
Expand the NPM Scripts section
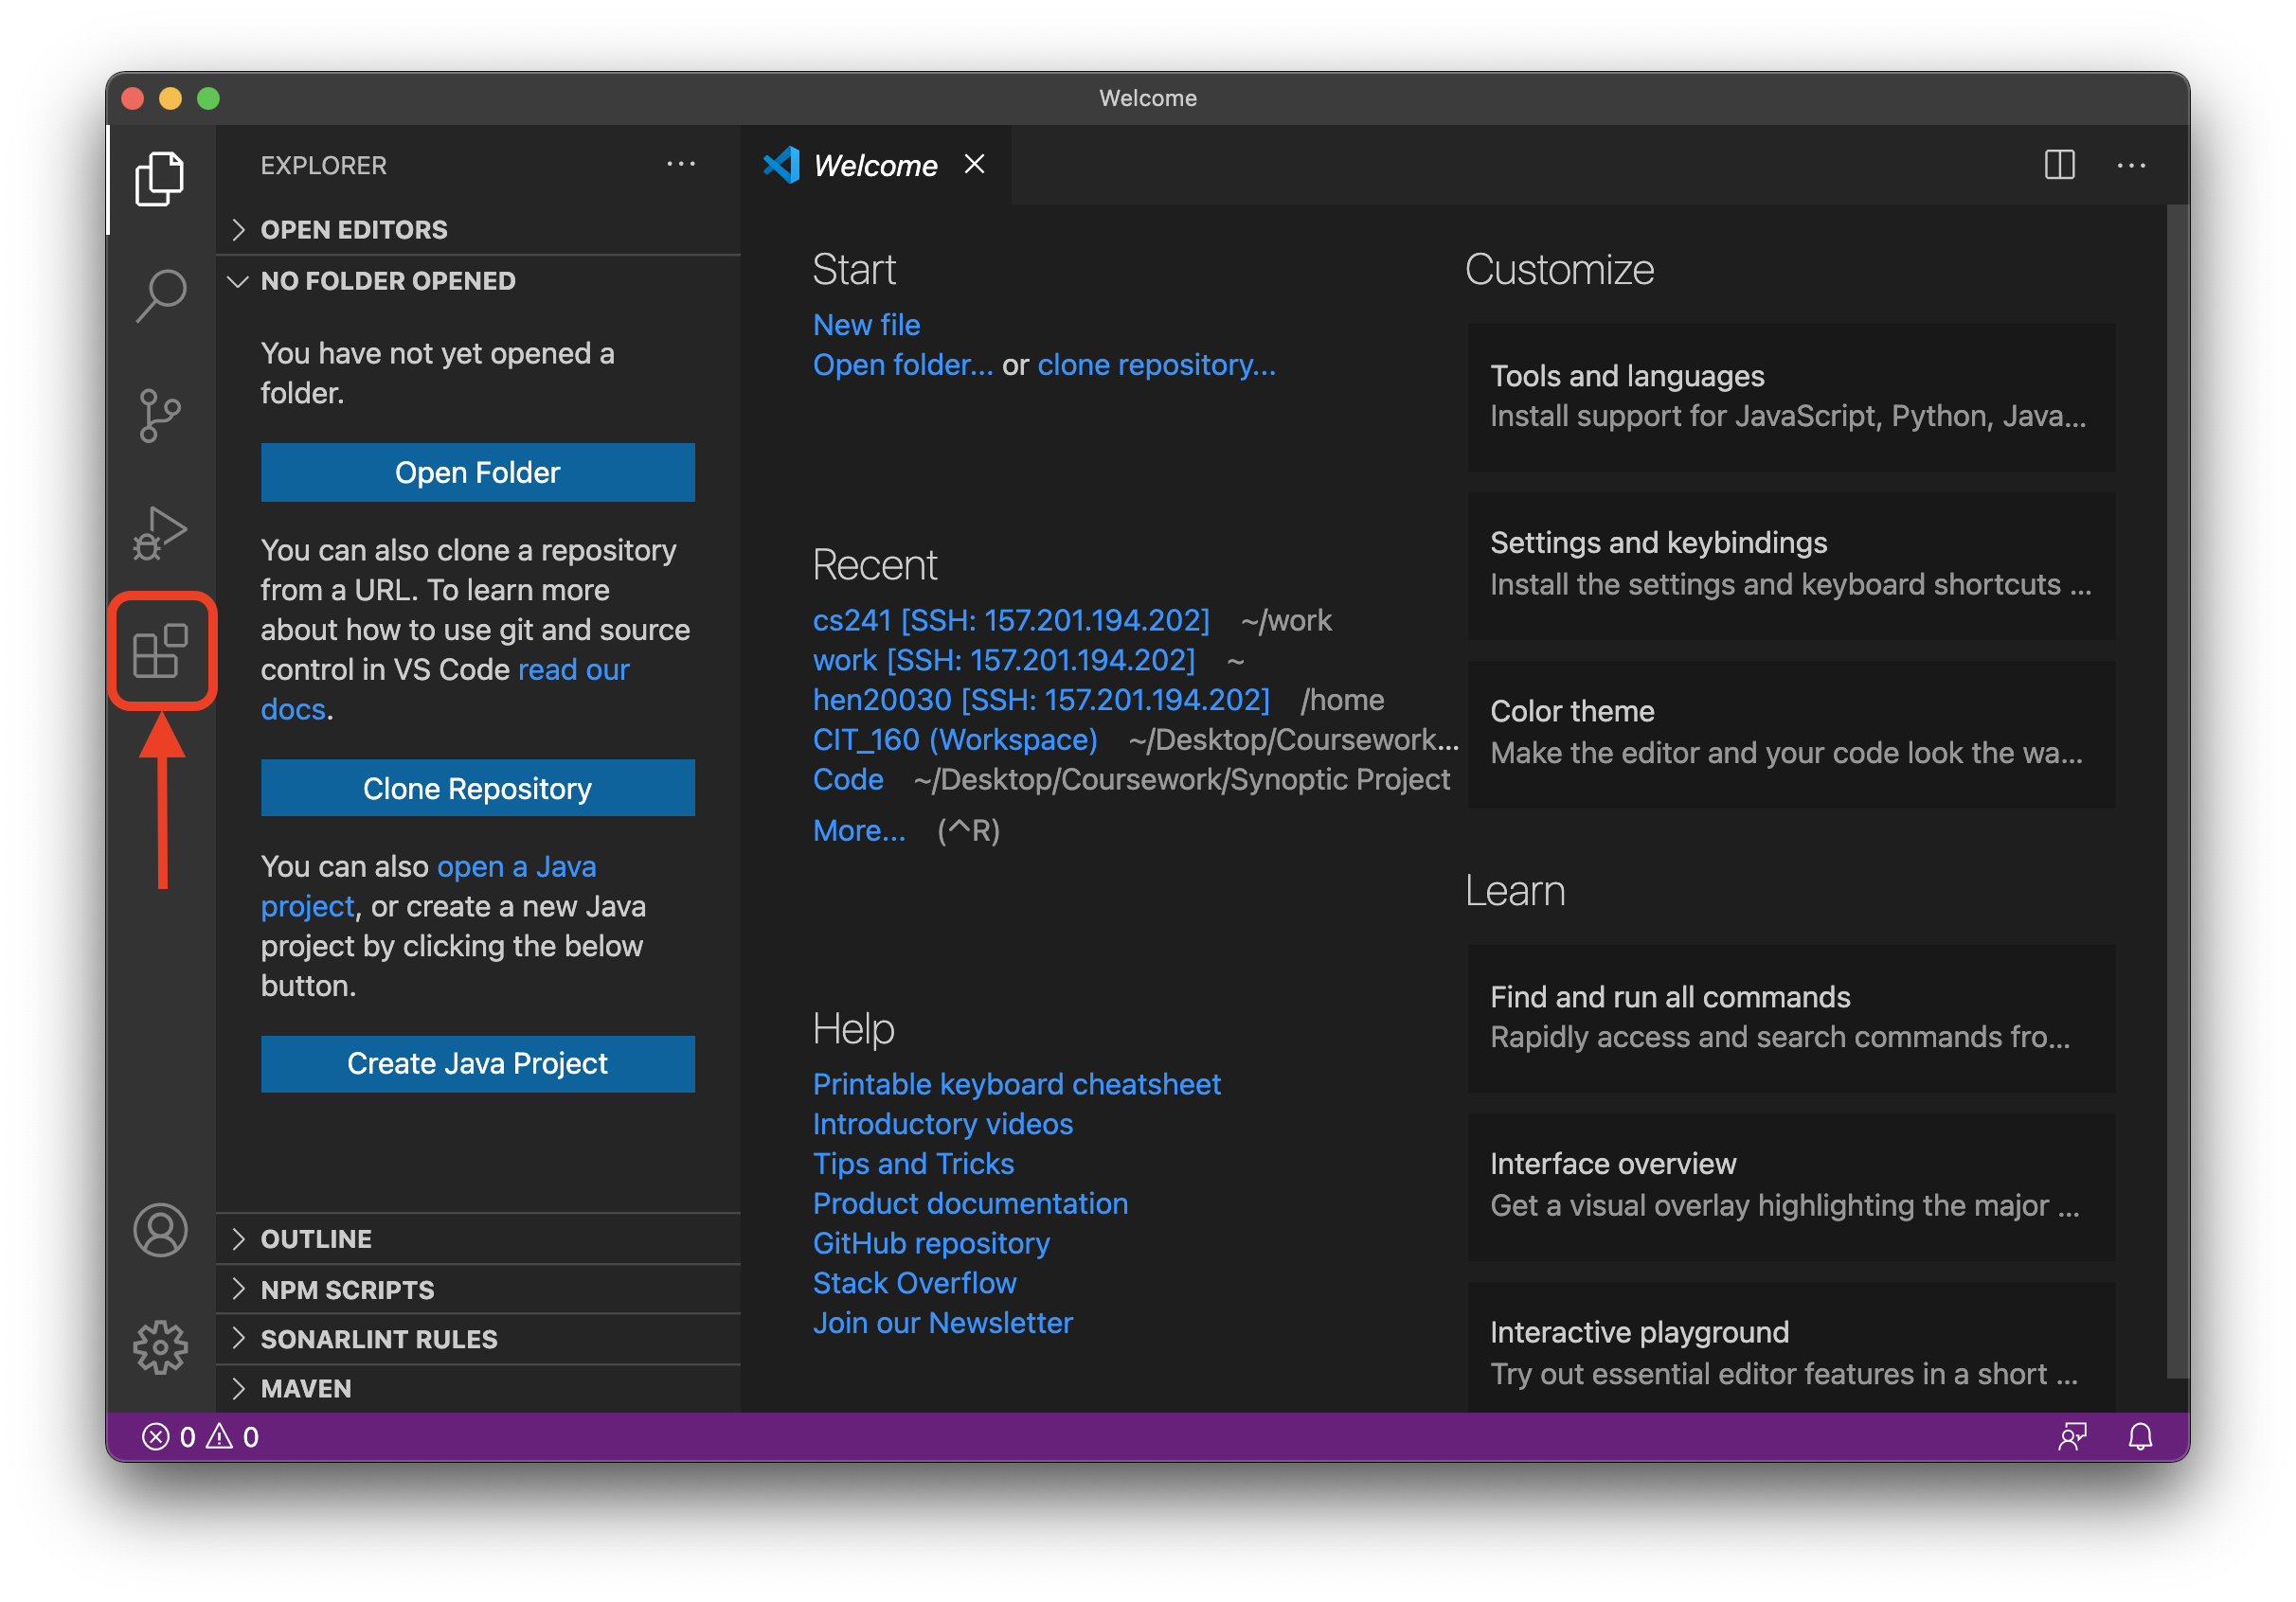[x=347, y=1290]
